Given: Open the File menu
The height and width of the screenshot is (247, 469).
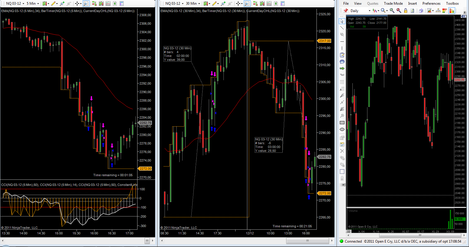Looking at the screenshot, I should [x=346, y=4].
